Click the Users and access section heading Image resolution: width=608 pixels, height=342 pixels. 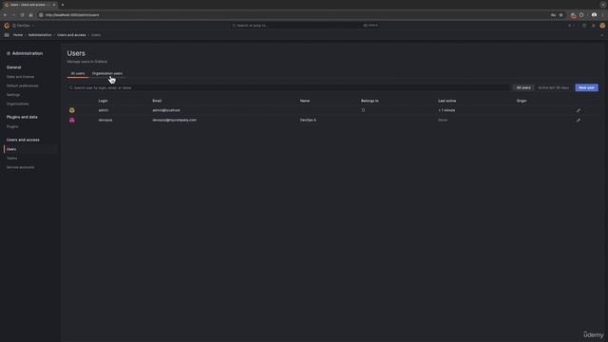(x=23, y=140)
